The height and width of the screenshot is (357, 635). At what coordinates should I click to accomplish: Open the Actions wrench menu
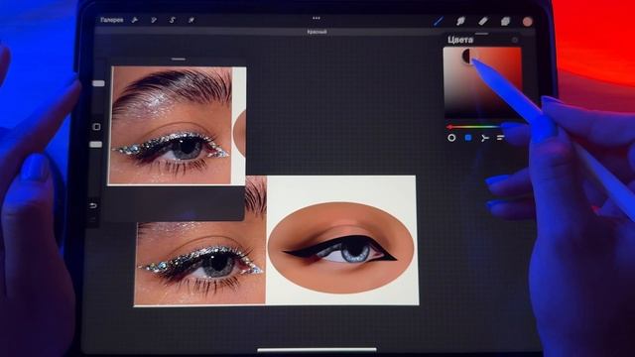coord(135,20)
